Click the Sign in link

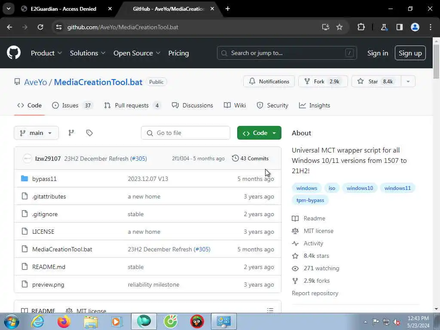click(377, 53)
